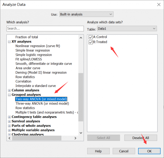Select the Grouped analyses heading
This screenshot has height=158, width=164.
tap(26, 95)
